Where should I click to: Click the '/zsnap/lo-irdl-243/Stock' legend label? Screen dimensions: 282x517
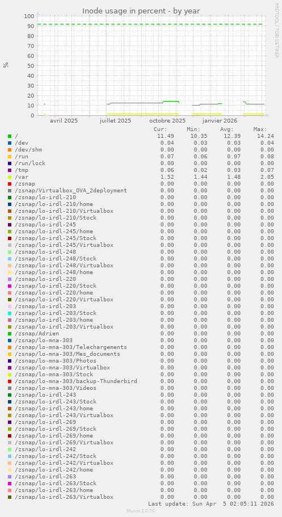(56, 402)
